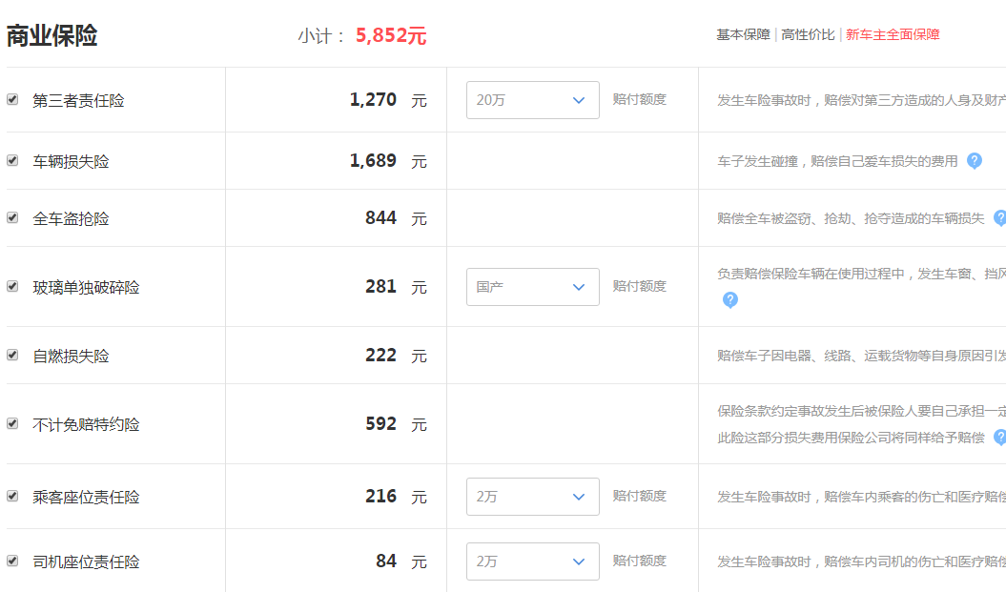This screenshot has width=1006, height=592.
Task: Click help icon under 玻璃单独破碎险 description
Action: tap(730, 299)
